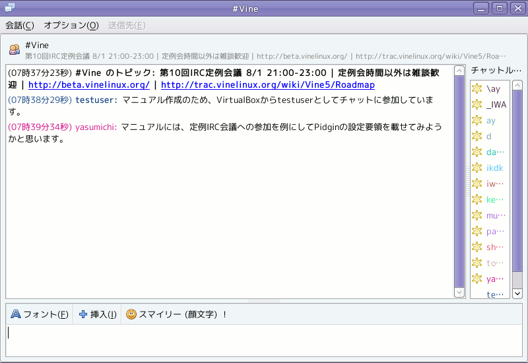Click the operator star icon beside ikdk
This screenshot has width=528, height=363.
[477, 168]
